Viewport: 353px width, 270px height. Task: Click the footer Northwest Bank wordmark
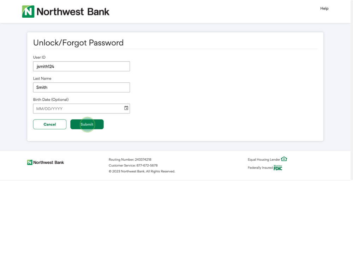[x=49, y=163]
